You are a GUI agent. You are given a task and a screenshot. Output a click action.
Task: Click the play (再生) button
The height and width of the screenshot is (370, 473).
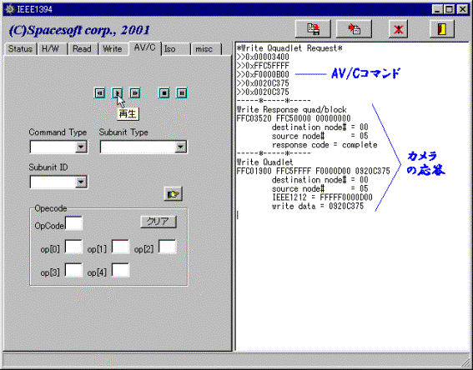118,93
